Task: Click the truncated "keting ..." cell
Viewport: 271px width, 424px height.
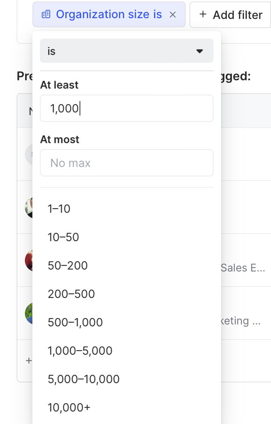Action: click(x=241, y=321)
